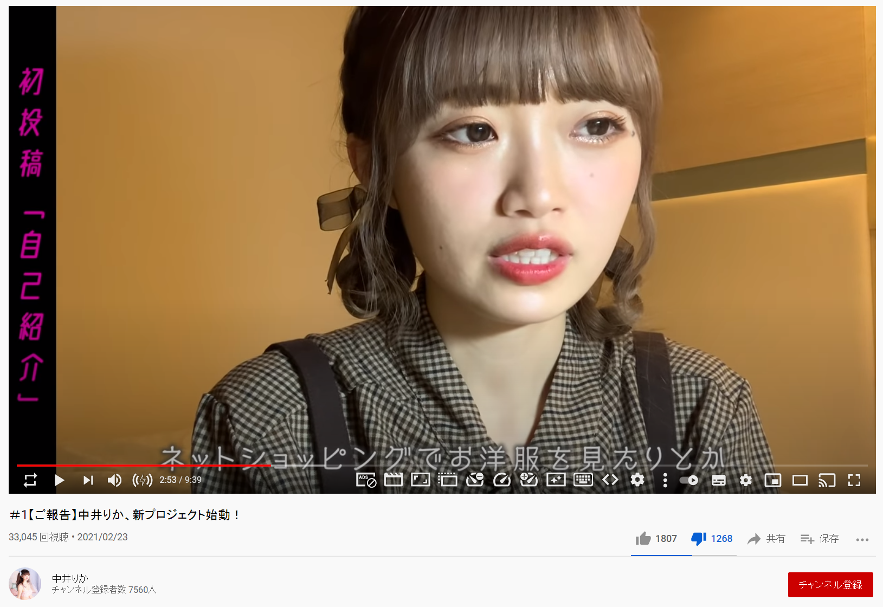
Task: Toggle the volume boost waves icon
Action: coord(143,480)
